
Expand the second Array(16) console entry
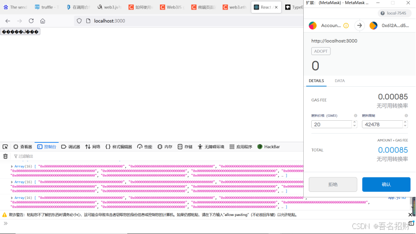12,182
